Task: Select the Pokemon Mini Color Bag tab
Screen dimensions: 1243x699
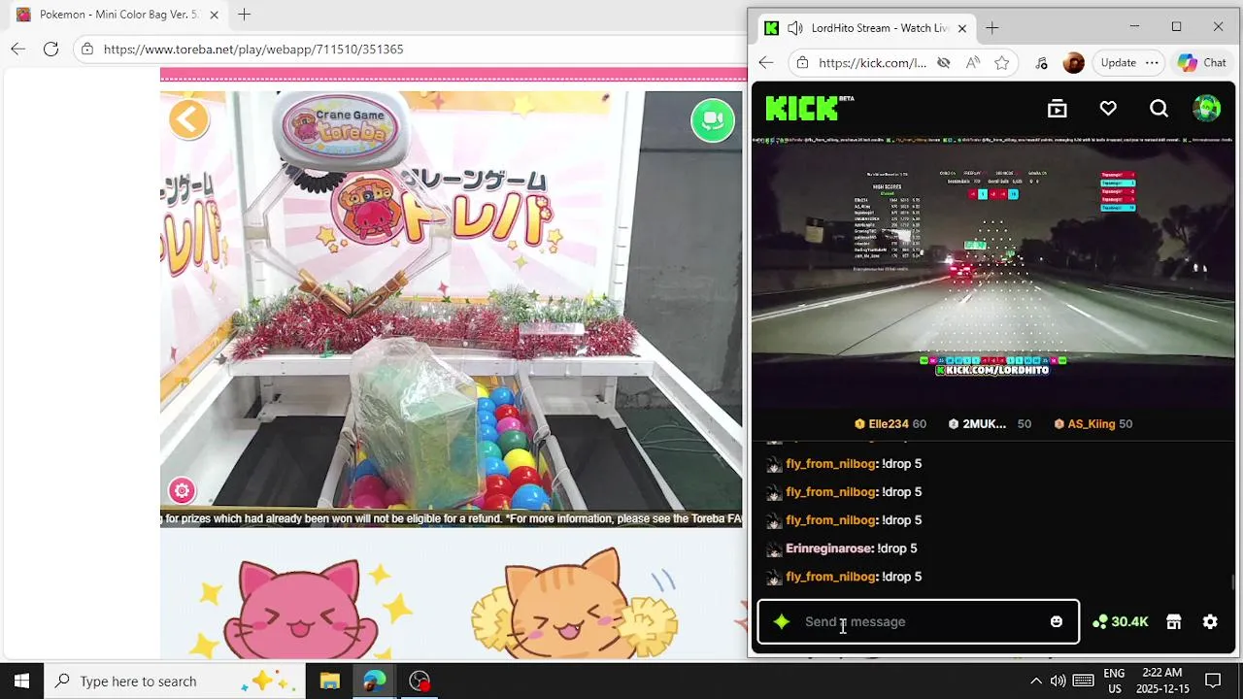Action: point(117,15)
